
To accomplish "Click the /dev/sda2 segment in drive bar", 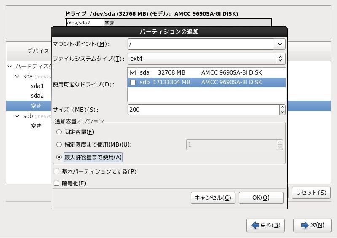I will pos(85,23).
